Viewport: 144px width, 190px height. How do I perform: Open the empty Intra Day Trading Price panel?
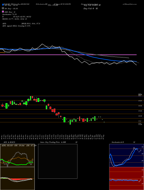point(58,161)
